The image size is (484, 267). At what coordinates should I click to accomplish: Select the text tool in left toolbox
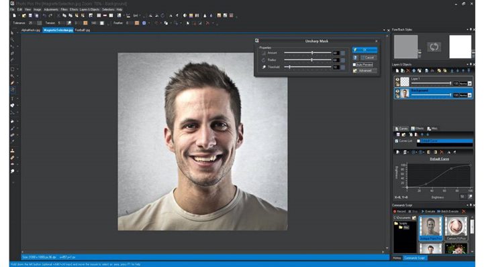tap(12, 98)
